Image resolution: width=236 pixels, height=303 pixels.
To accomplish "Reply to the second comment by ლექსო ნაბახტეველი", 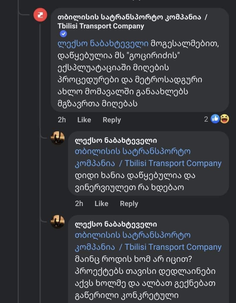I will point(129,204).
